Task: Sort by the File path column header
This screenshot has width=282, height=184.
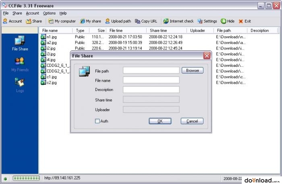Action: point(230,31)
